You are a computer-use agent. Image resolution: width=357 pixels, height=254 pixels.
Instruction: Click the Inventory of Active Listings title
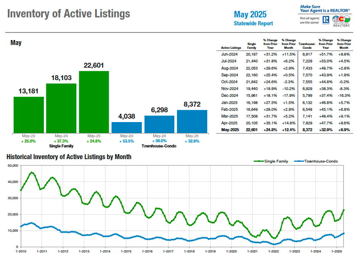coord(69,14)
